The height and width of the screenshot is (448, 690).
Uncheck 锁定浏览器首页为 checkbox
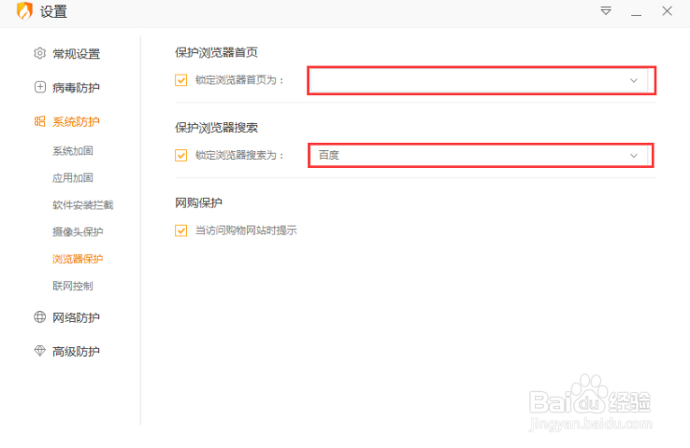point(181,80)
